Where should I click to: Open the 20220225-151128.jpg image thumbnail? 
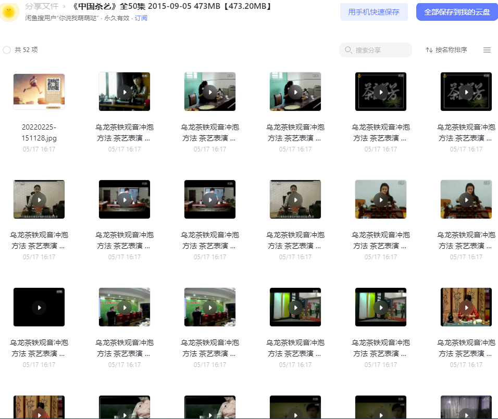[x=39, y=92]
